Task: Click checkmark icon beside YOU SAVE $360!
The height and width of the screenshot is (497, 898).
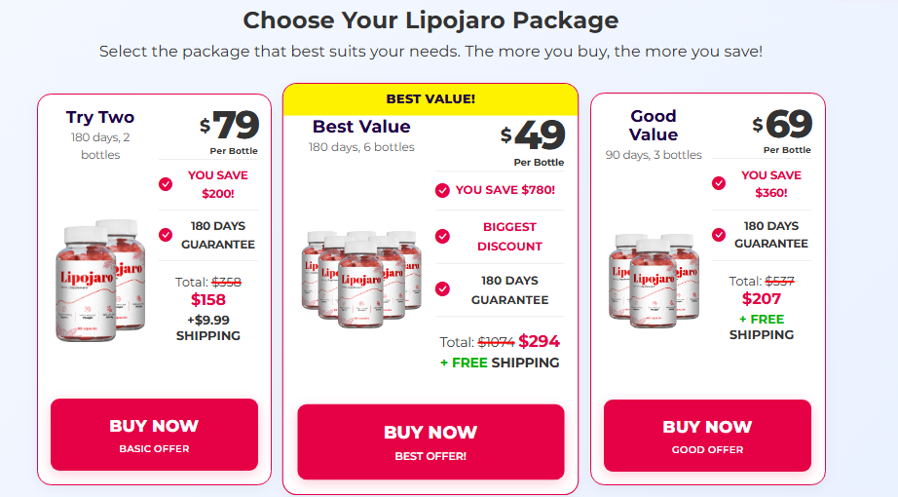Action: point(719,183)
